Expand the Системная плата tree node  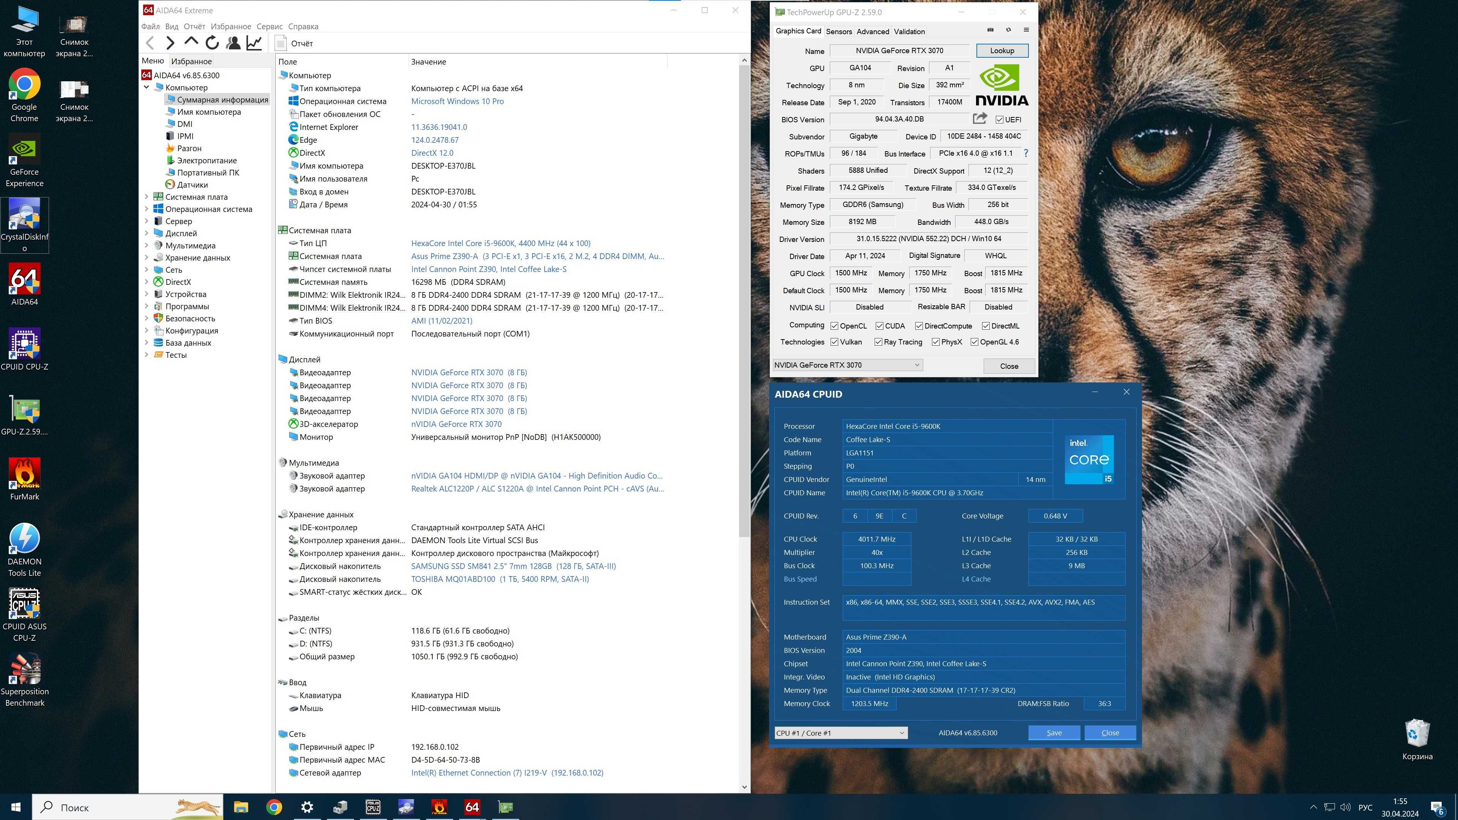(147, 197)
